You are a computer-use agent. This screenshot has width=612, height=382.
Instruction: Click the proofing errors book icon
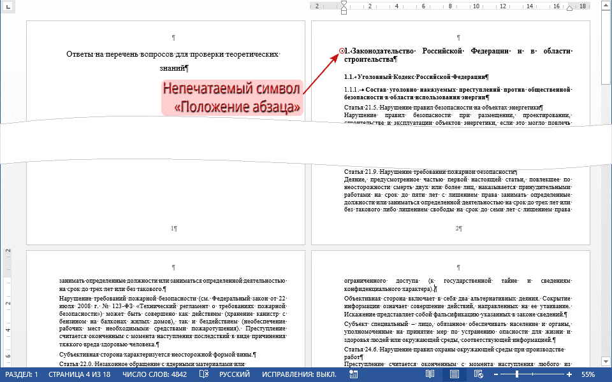click(203, 375)
